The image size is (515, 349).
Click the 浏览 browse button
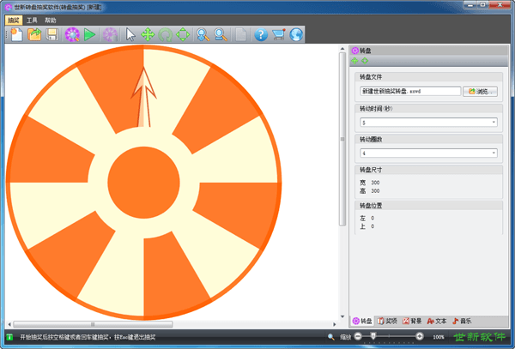(482, 91)
